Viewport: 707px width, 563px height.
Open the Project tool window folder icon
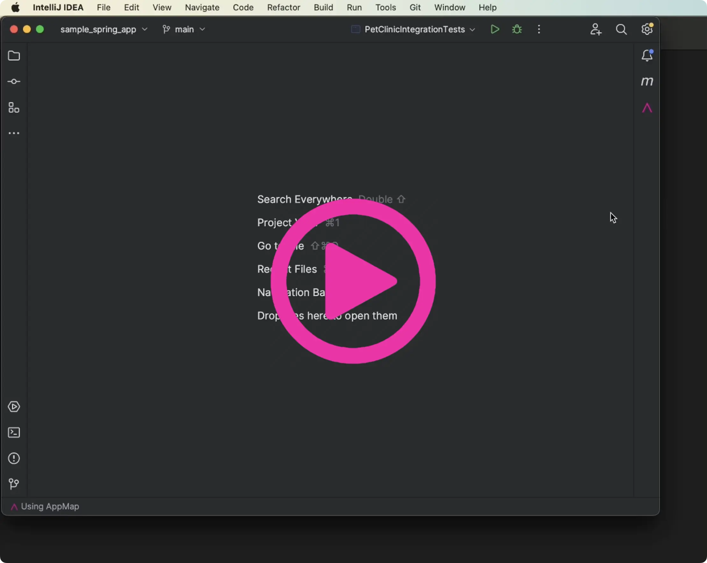(14, 56)
